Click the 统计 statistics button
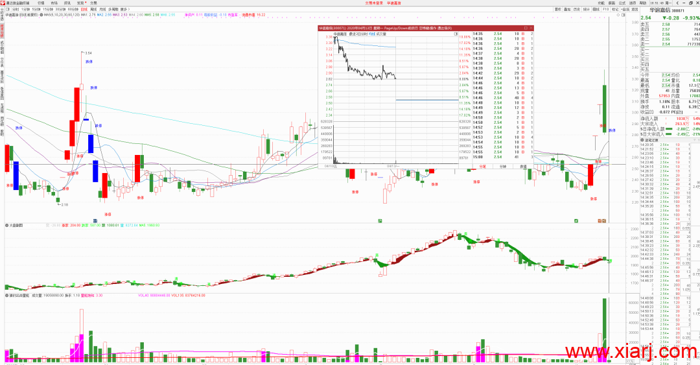700x365 pixels. [586, 9]
